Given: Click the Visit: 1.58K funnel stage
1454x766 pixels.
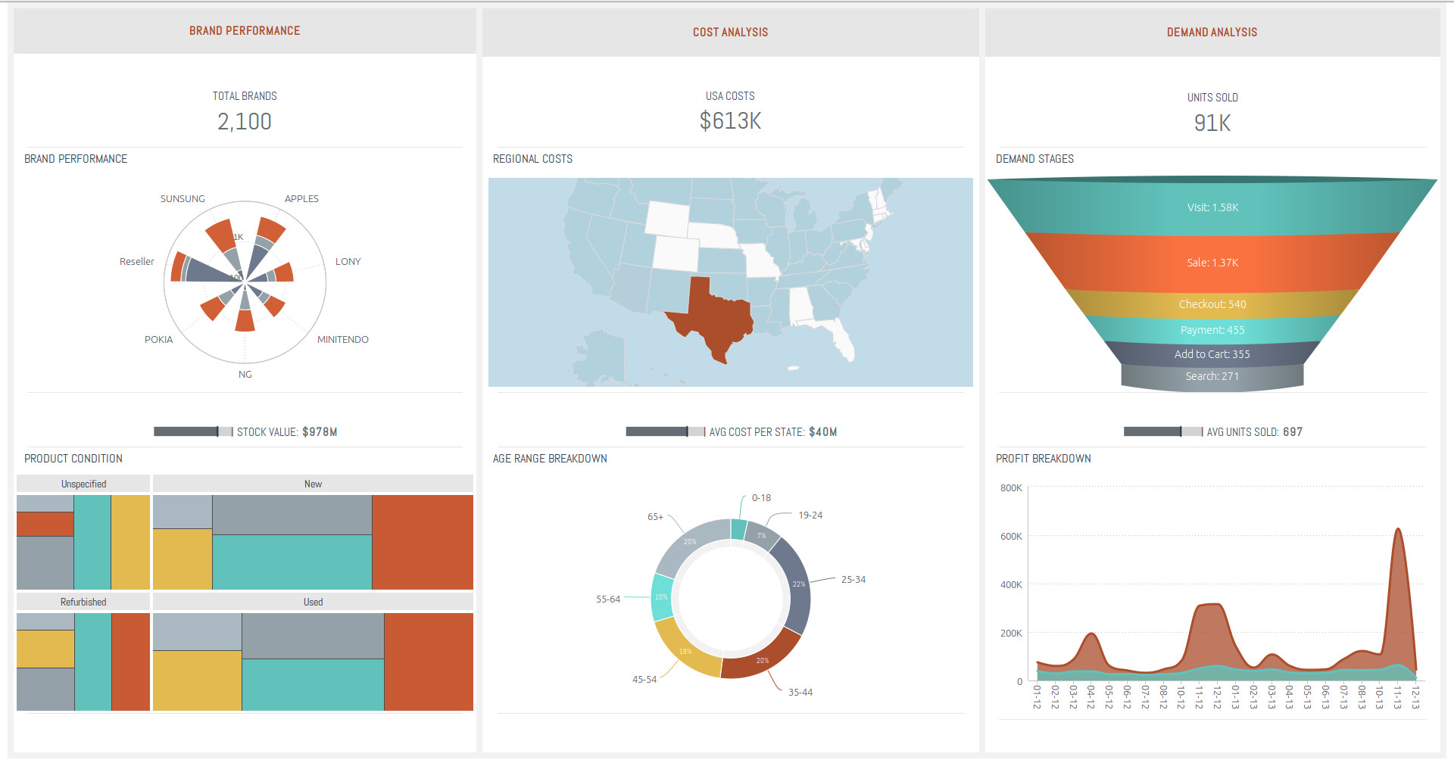Looking at the screenshot, I should tap(1212, 207).
